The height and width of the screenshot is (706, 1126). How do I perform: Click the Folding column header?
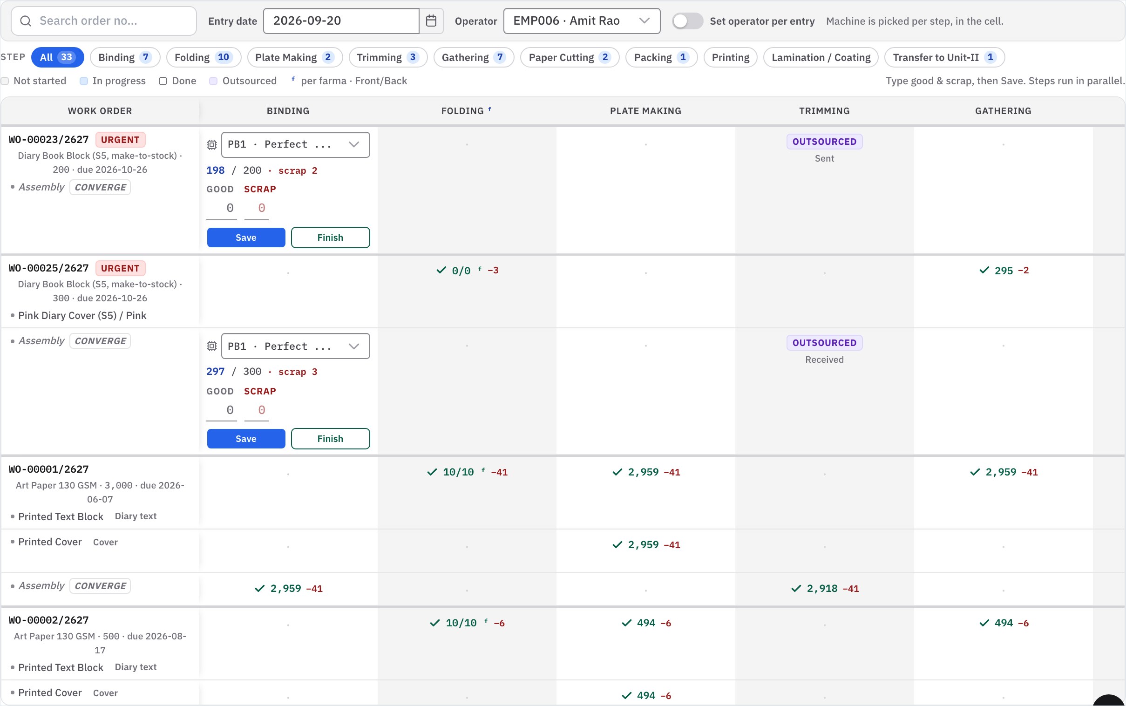(466, 111)
